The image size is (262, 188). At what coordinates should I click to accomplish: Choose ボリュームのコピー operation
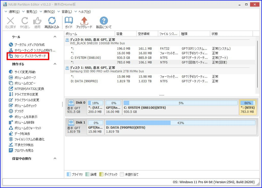[x=22, y=83]
